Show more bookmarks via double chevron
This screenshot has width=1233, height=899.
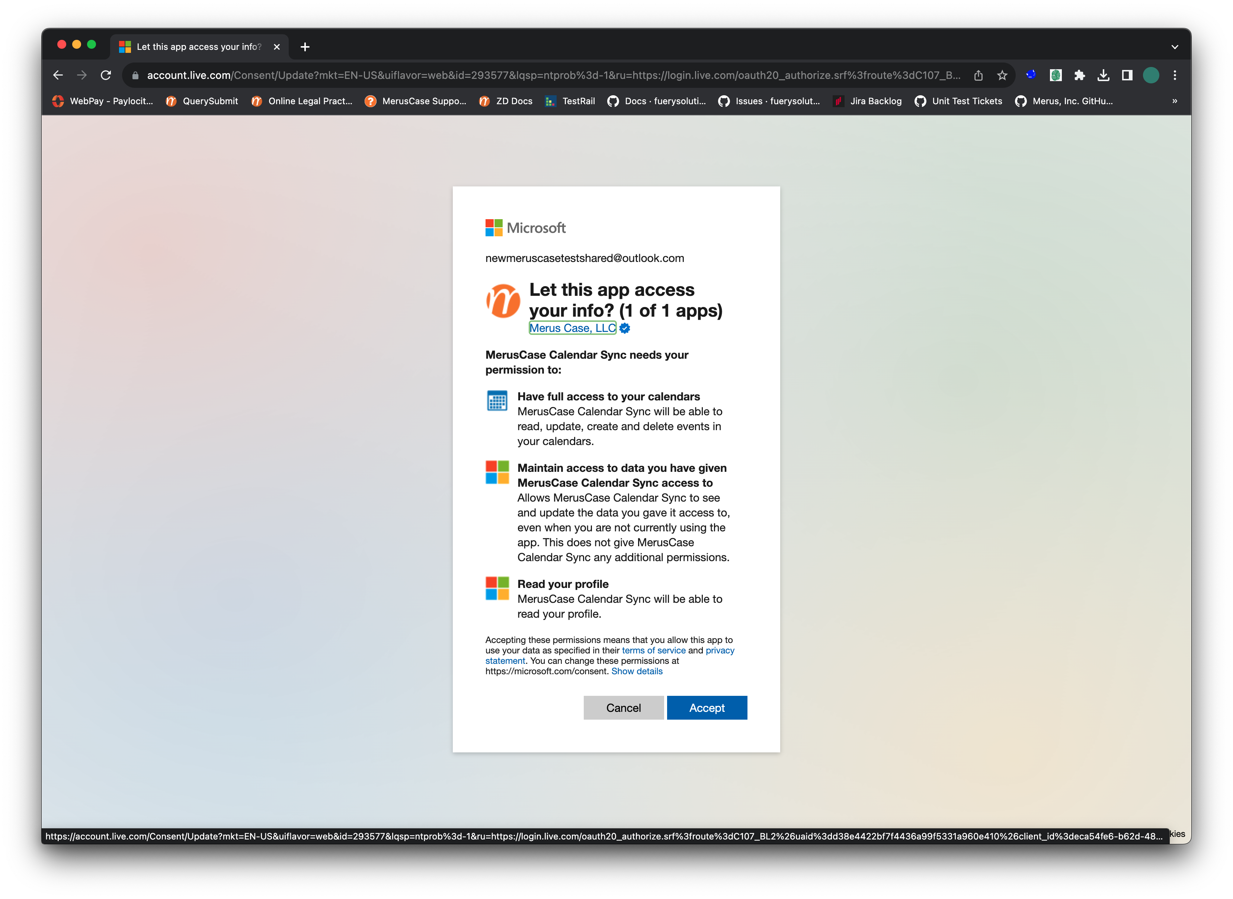click(1175, 101)
